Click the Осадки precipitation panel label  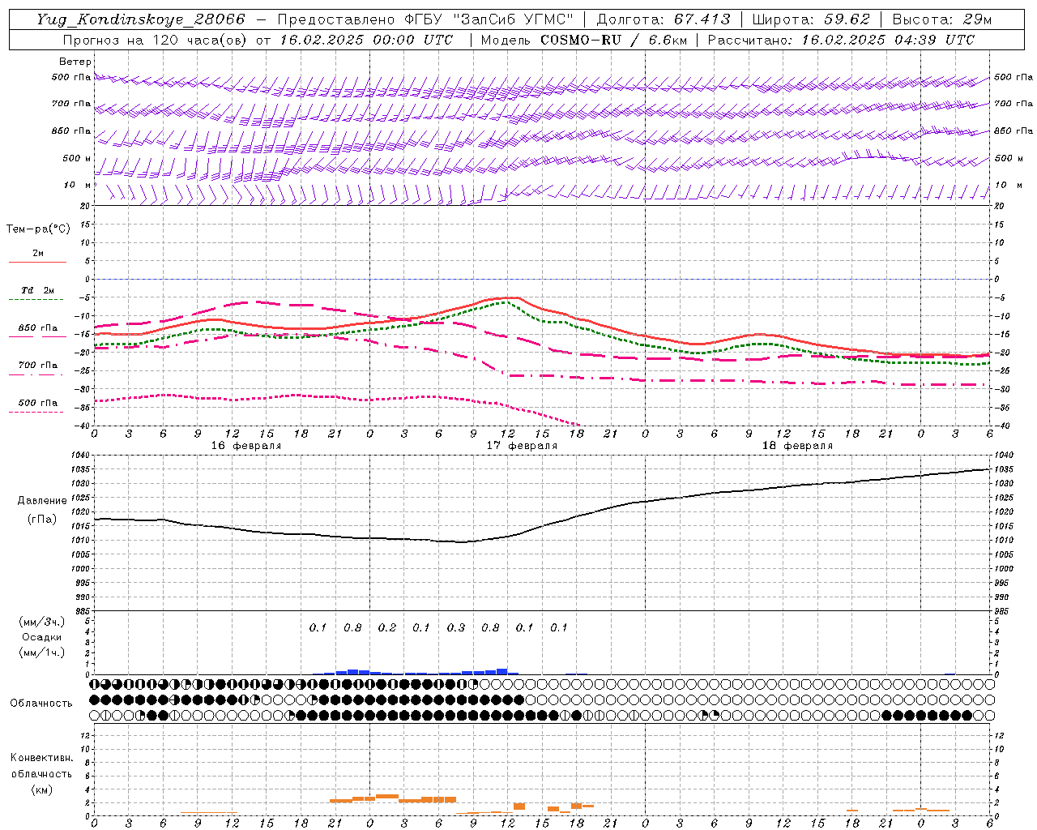pos(42,637)
